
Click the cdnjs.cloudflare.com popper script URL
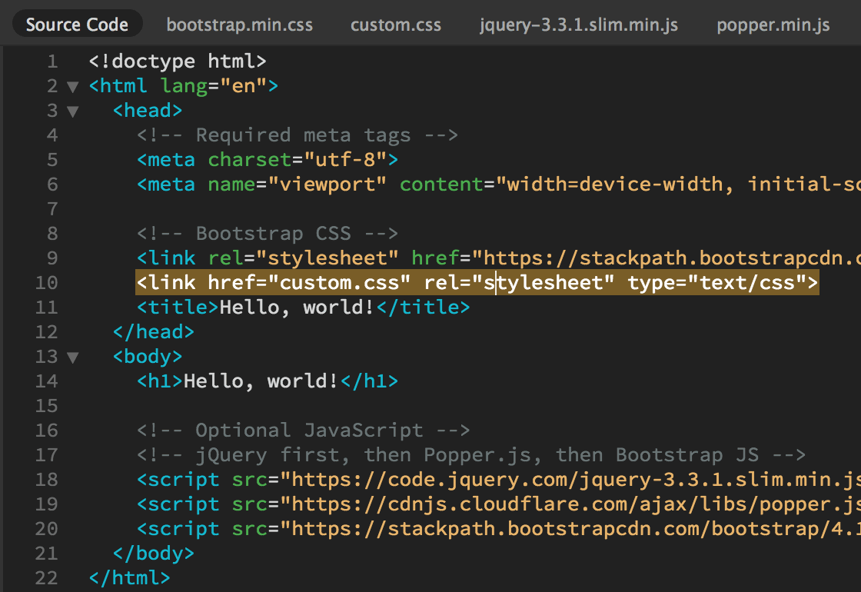tap(569, 504)
